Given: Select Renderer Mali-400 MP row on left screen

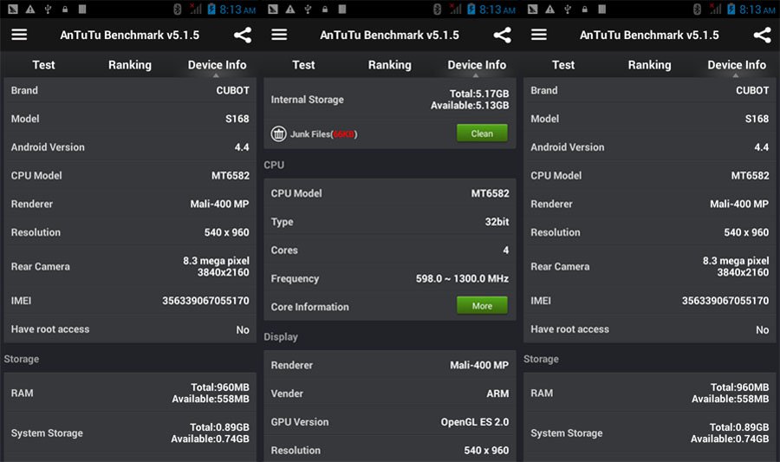Looking at the screenshot, I should 130,204.
